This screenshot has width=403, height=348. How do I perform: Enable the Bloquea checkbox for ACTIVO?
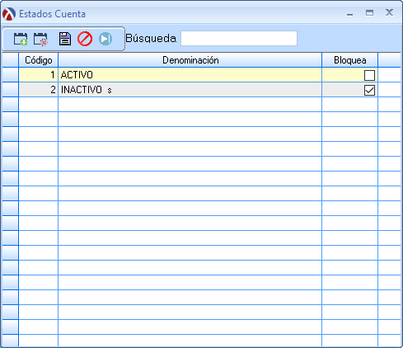tap(369, 75)
